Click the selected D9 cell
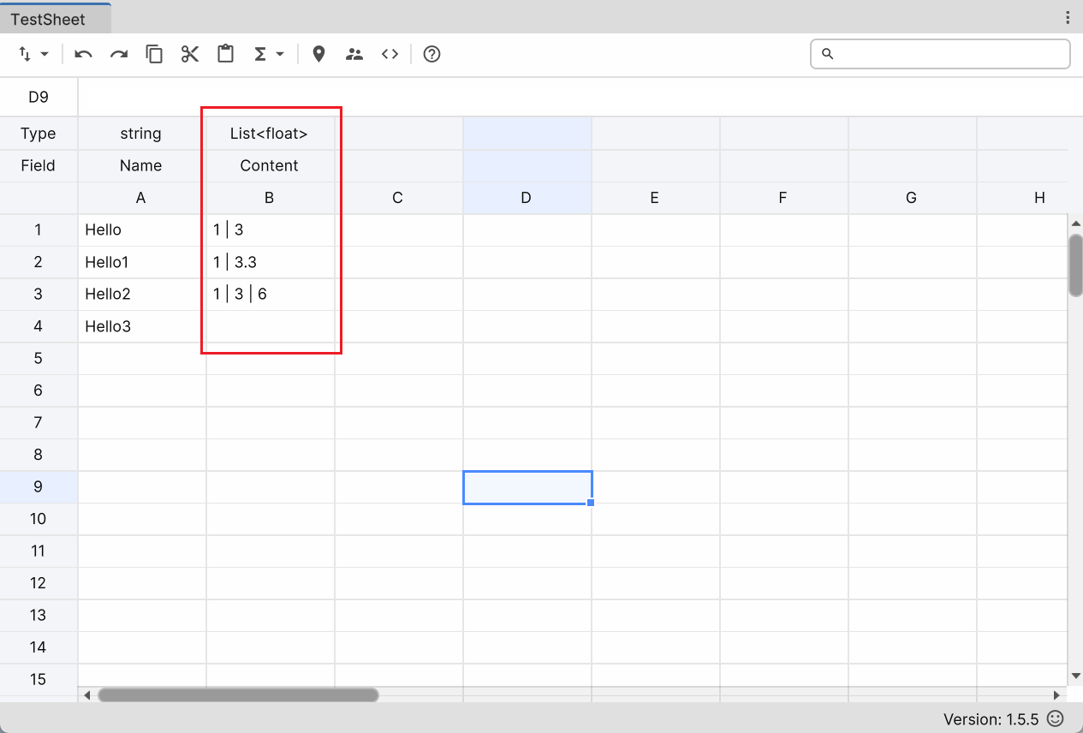The height and width of the screenshot is (733, 1083). 527,486
